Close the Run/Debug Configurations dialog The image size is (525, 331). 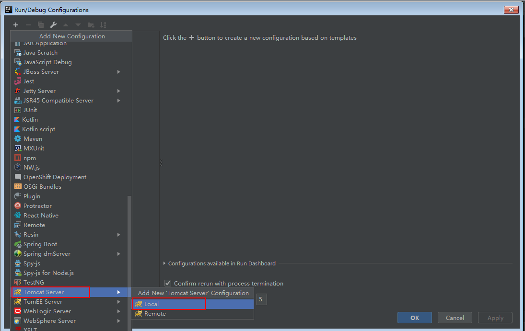coord(511,10)
